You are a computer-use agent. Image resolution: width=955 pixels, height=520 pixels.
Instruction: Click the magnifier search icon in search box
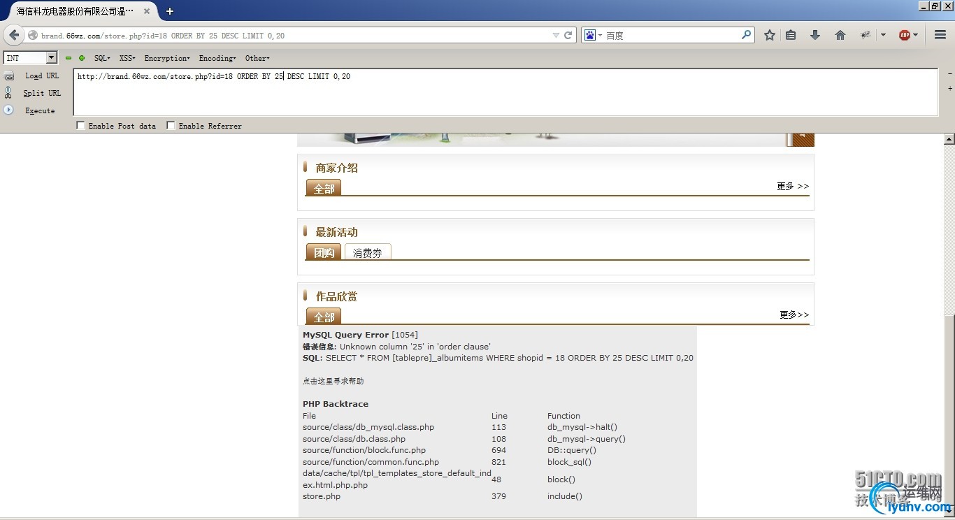pos(747,34)
